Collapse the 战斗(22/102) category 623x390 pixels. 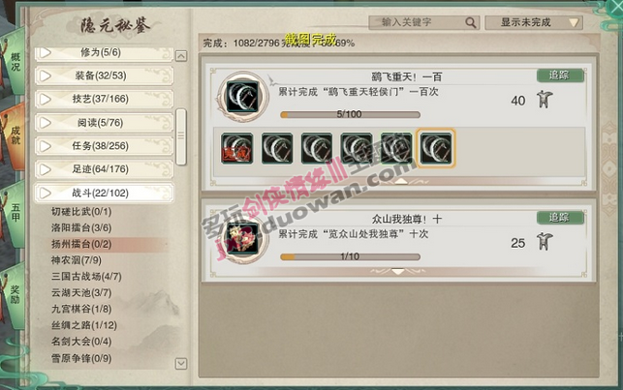tap(104, 194)
